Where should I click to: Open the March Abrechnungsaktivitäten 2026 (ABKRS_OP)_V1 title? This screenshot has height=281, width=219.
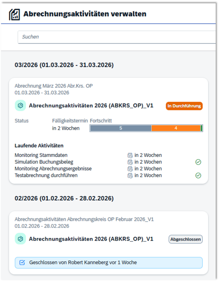pos(91,106)
